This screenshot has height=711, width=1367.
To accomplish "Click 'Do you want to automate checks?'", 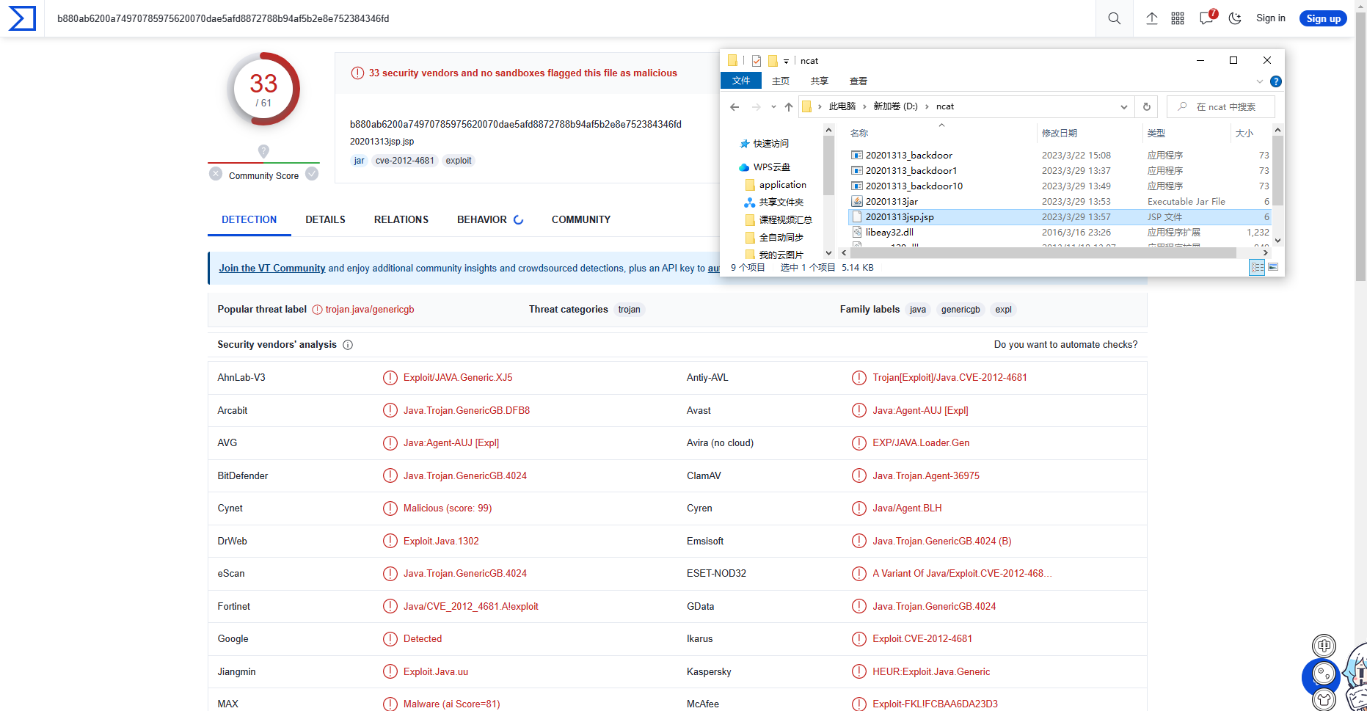I will tap(1065, 345).
